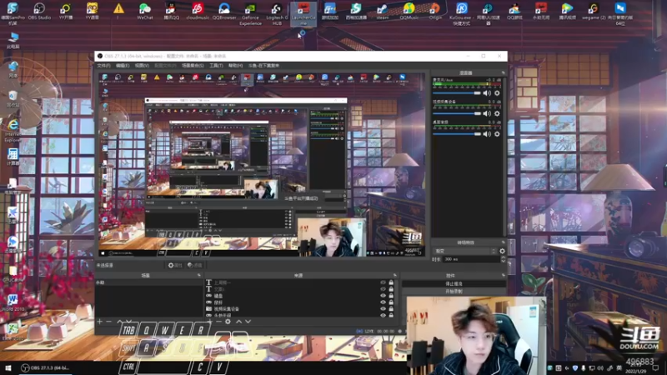Hide the 键盘 source
The image size is (667, 375).
pos(383,296)
